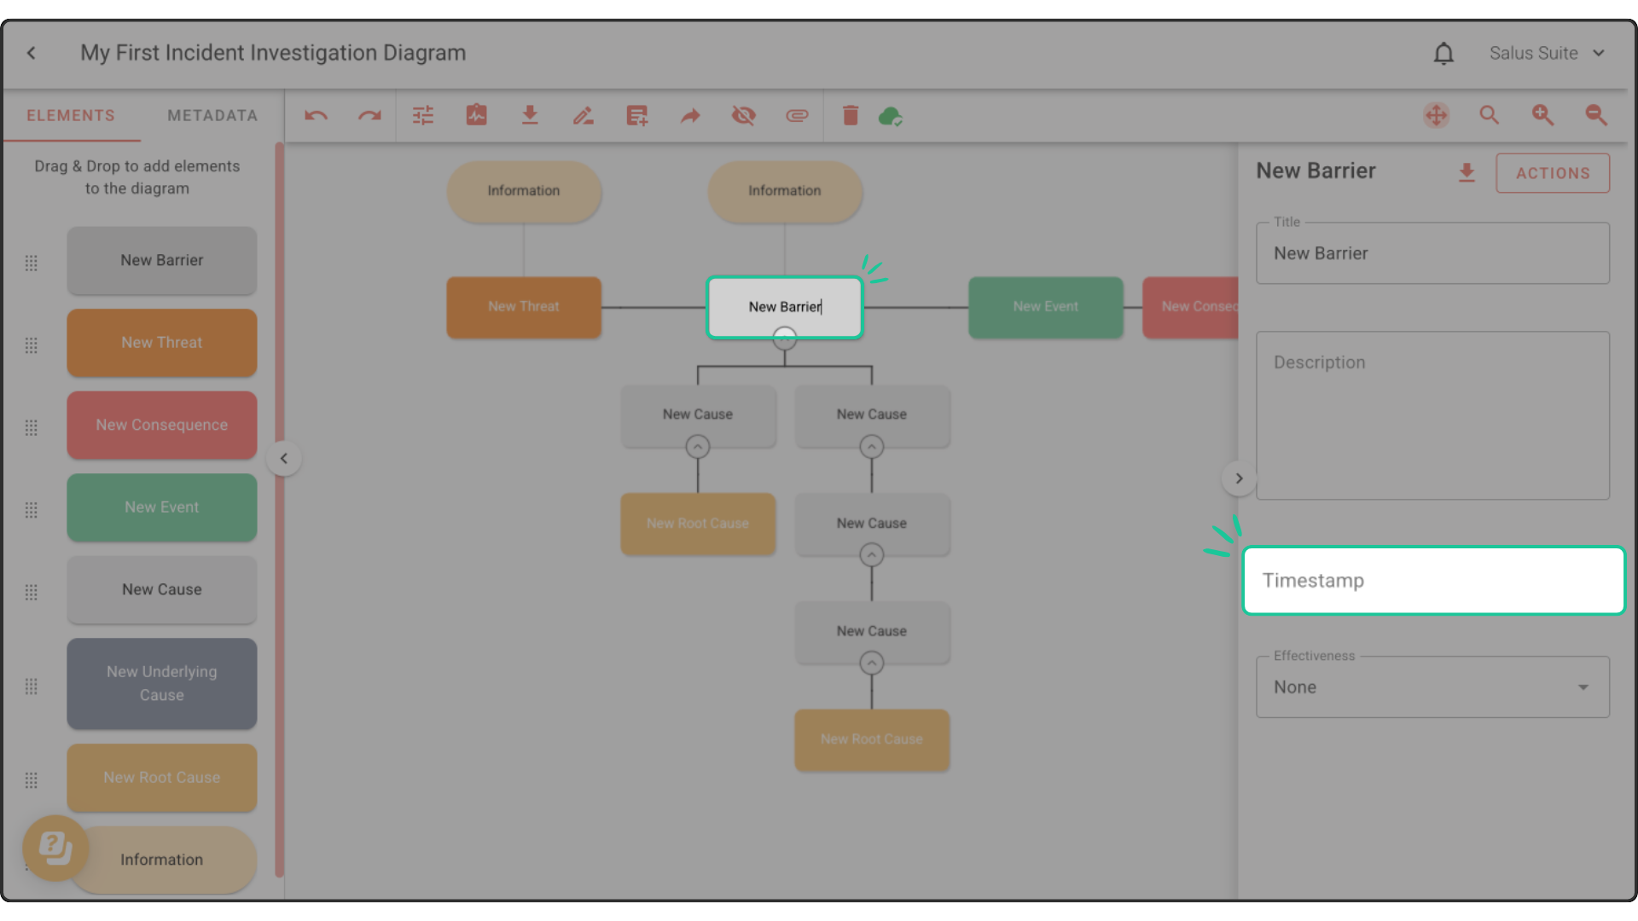
Task: Click into the Timestamp field
Action: tap(1433, 581)
